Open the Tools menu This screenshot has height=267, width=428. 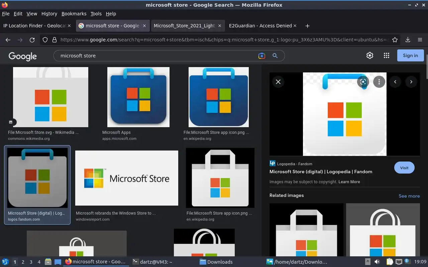(96, 14)
